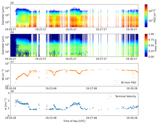Click the 0.00 tick on the Area ratio colorbar

151,57
